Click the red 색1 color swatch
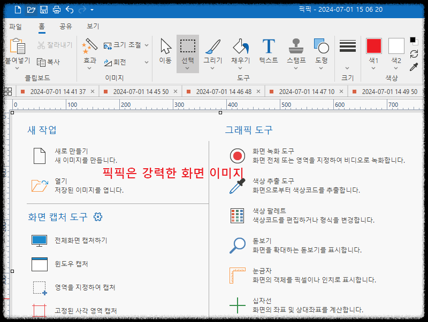428x322 pixels. click(373, 46)
